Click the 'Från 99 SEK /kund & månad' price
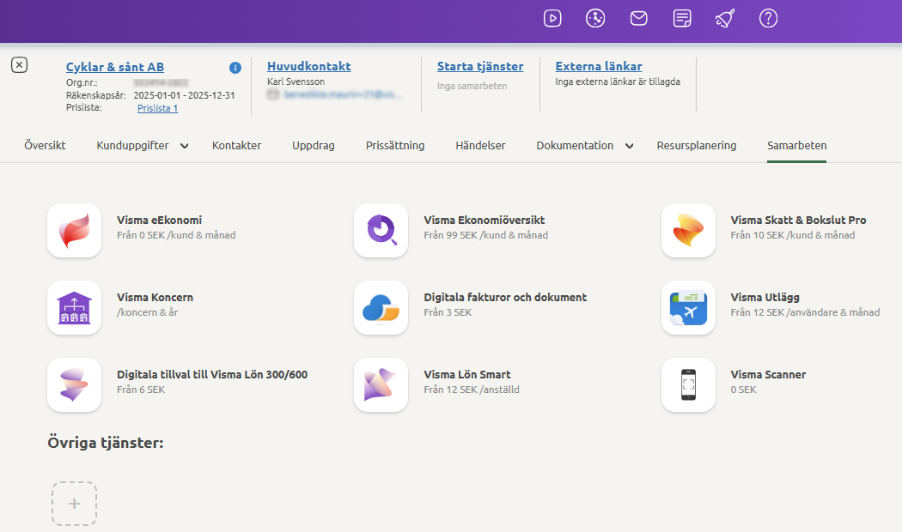The width and height of the screenshot is (902, 532). click(486, 235)
